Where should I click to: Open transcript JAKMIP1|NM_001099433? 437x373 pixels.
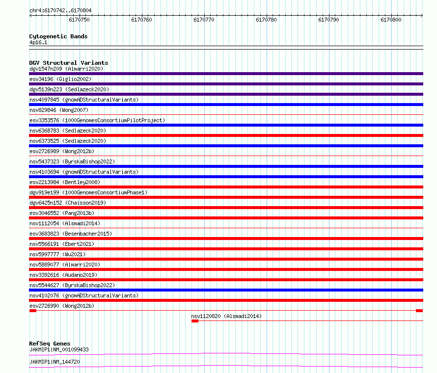pos(59,349)
